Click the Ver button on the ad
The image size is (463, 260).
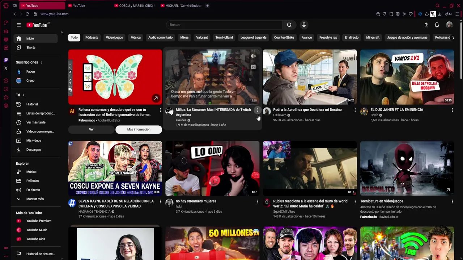tap(91, 129)
